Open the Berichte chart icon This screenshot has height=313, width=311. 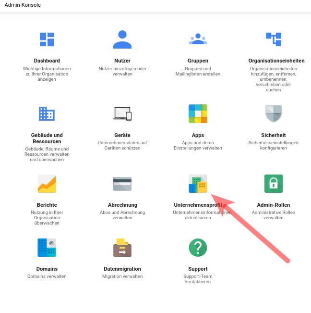[x=47, y=184]
